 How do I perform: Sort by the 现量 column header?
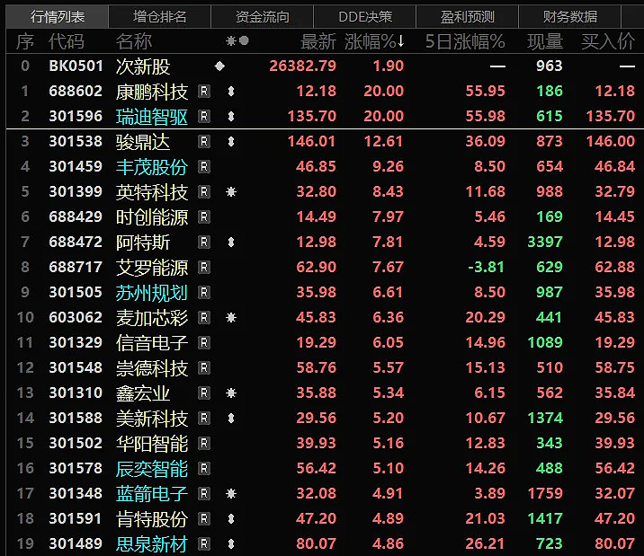point(545,41)
